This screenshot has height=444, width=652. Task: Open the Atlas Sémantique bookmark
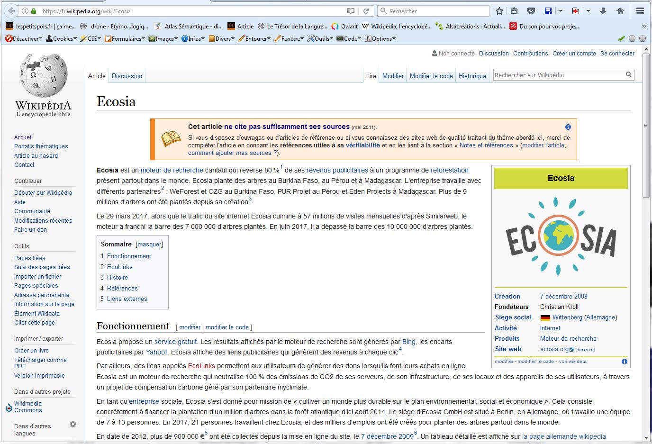[x=189, y=27]
